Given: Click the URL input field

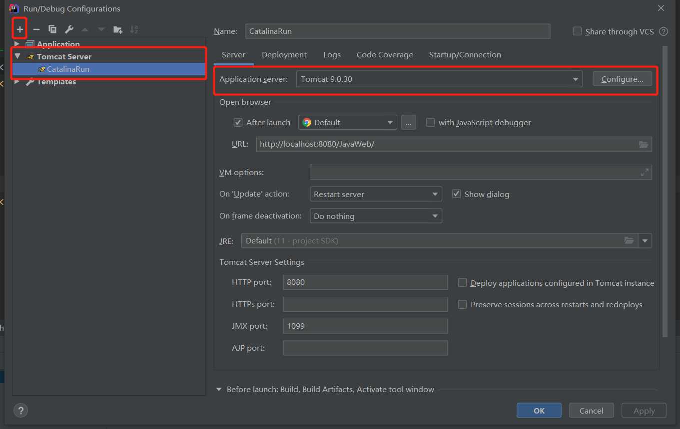Looking at the screenshot, I should pos(454,144).
